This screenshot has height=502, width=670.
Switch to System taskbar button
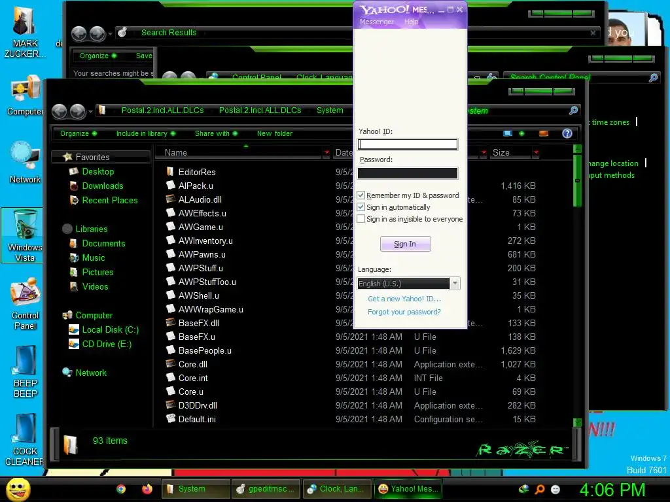(x=196, y=489)
